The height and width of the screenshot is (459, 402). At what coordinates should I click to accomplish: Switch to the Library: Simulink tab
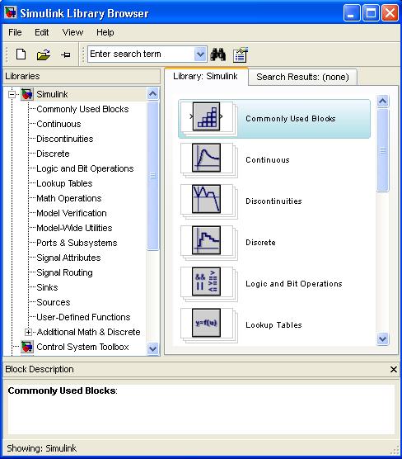pos(206,77)
